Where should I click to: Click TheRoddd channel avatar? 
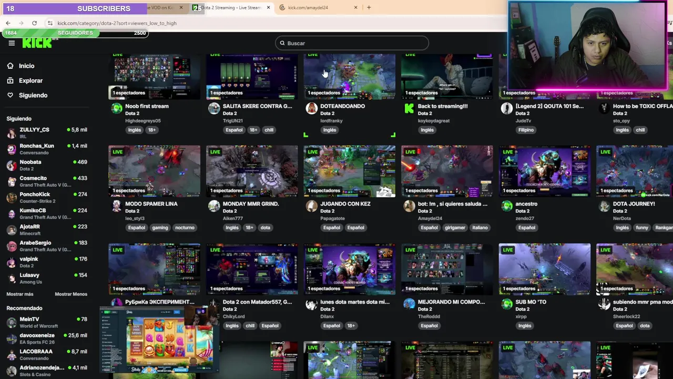(x=409, y=304)
